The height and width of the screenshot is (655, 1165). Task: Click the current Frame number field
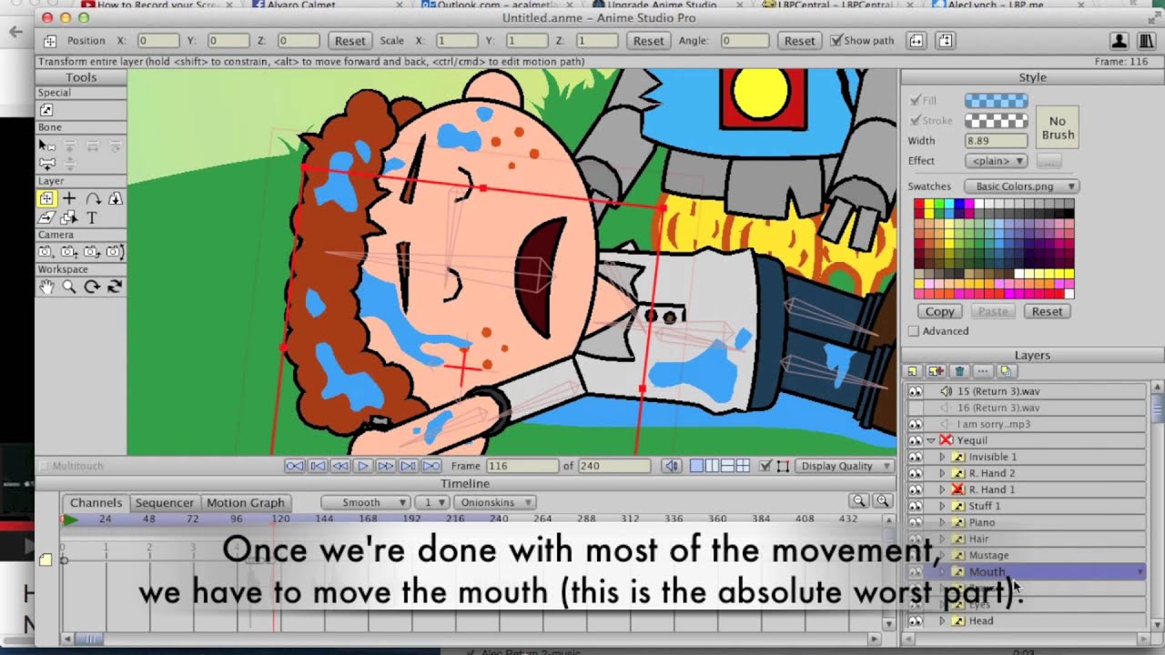point(522,466)
